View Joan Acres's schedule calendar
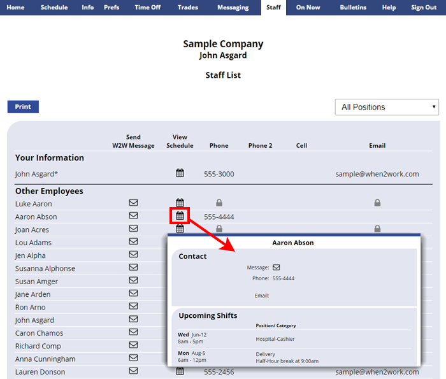Screen dimensions: 446x379 tap(180, 229)
